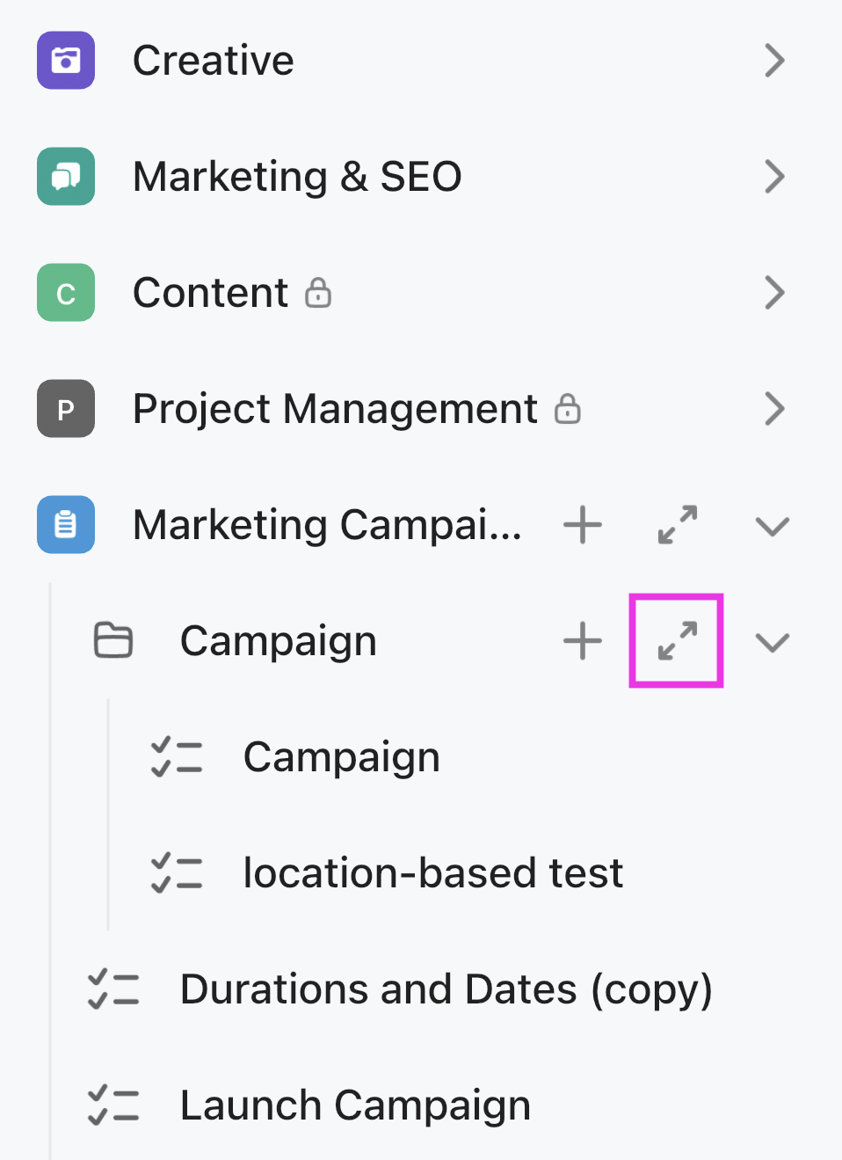The image size is (842, 1160).
Task: Add new item to Marketing Campaigns with plus
Action: (x=582, y=524)
